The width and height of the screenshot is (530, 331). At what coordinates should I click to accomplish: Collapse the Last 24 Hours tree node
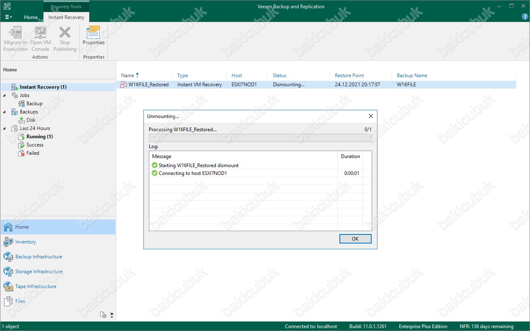(5, 128)
